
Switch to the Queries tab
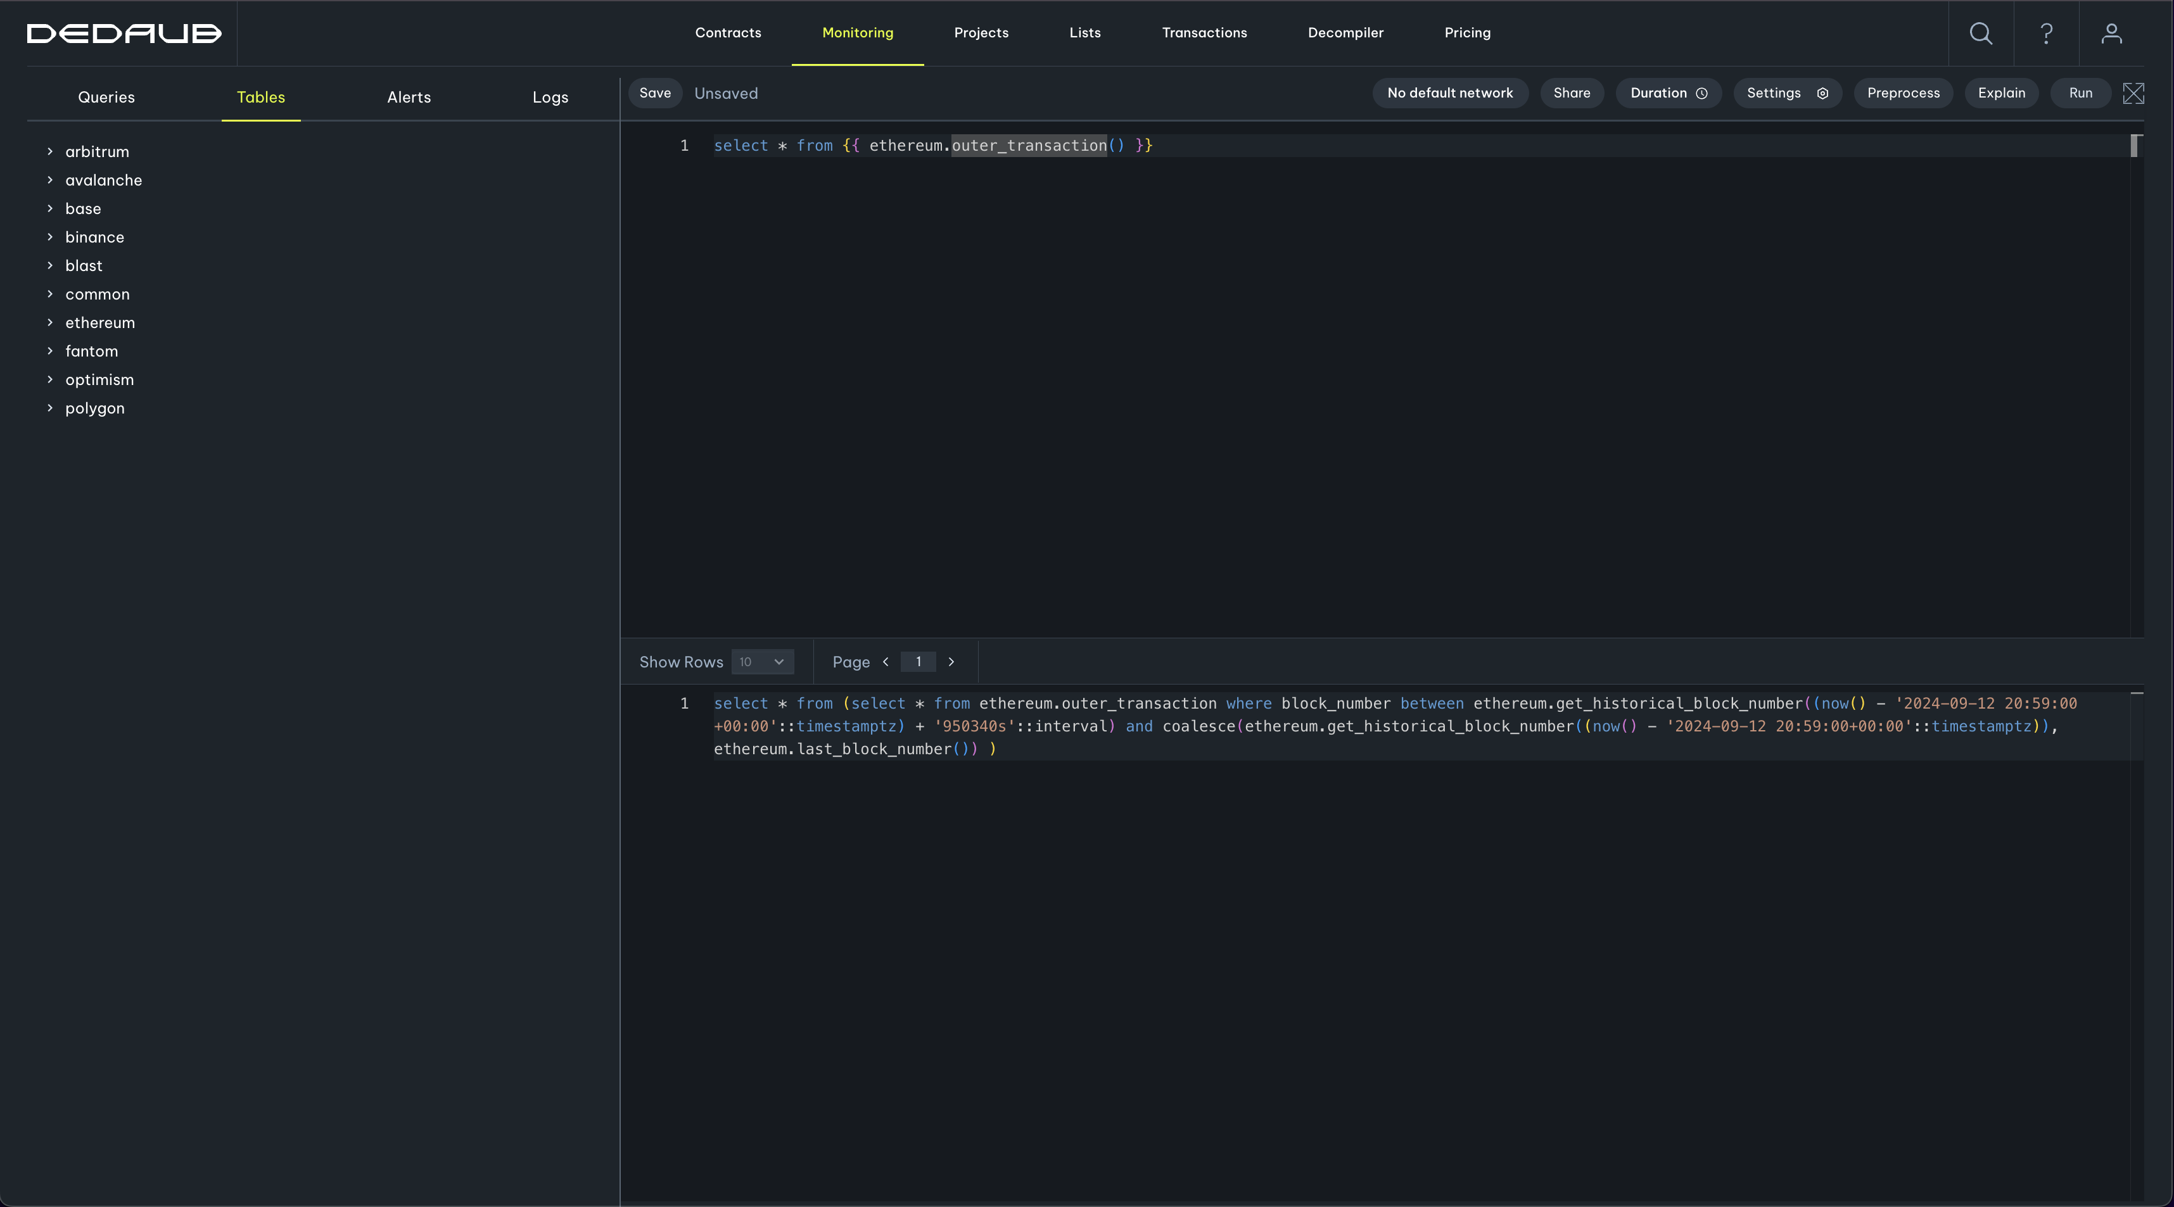tap(106, 97)
